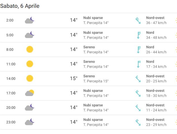
Task: Click the 2:00 partly cloudy moon icon
Action: [30, 20]
